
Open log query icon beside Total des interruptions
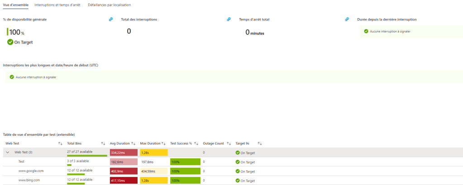click(229, 19)
